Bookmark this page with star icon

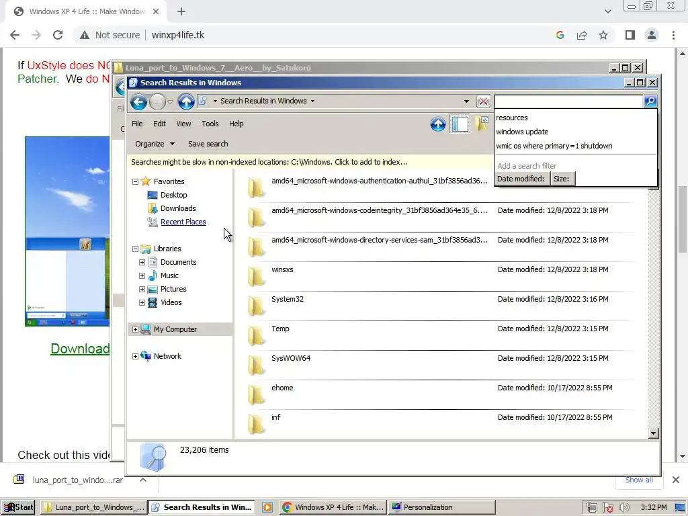[603, 35]
